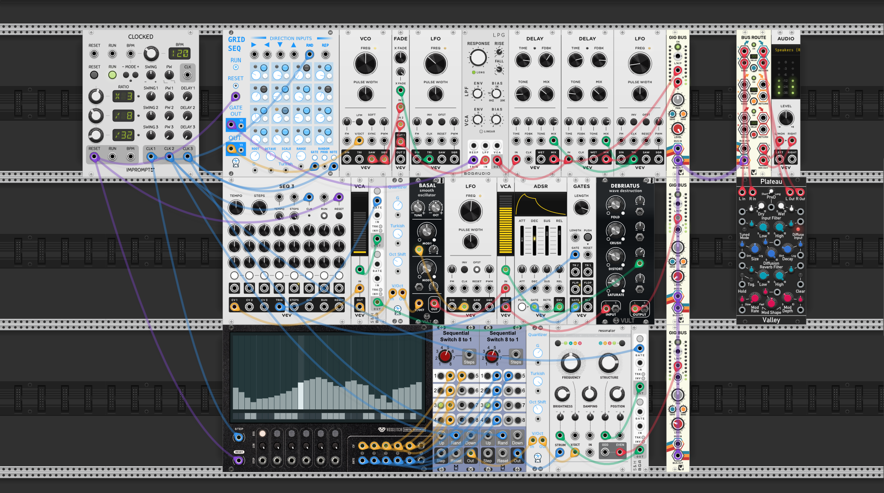
Task: Click the MODE minus button on Clocked
Action: coord(126,75)
